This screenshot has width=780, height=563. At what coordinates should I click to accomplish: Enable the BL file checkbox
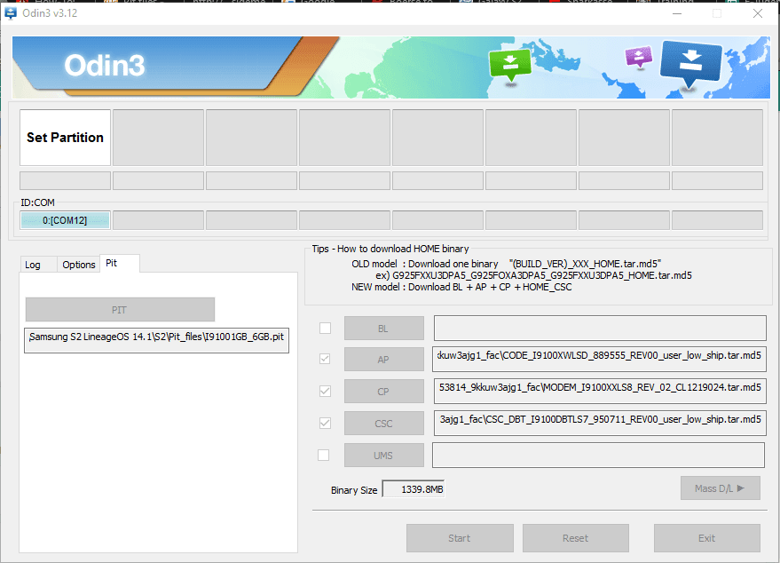tap(325, 328)
